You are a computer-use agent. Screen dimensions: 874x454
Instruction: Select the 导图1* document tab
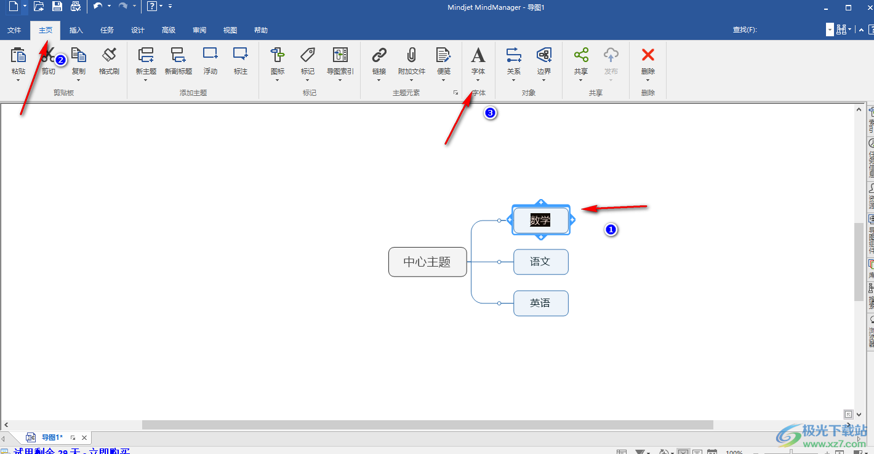point(52,437)
